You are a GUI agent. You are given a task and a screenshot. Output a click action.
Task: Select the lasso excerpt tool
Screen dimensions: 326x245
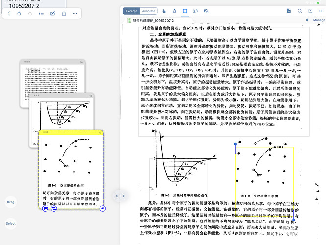tap(195, 11)
